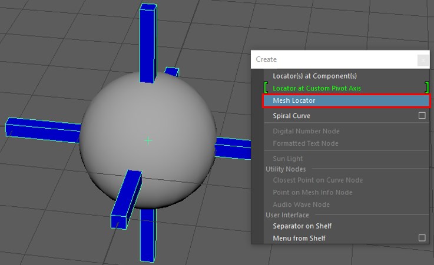
Task: Select the Audio Wave Node item
Action: tap(301, 204)
